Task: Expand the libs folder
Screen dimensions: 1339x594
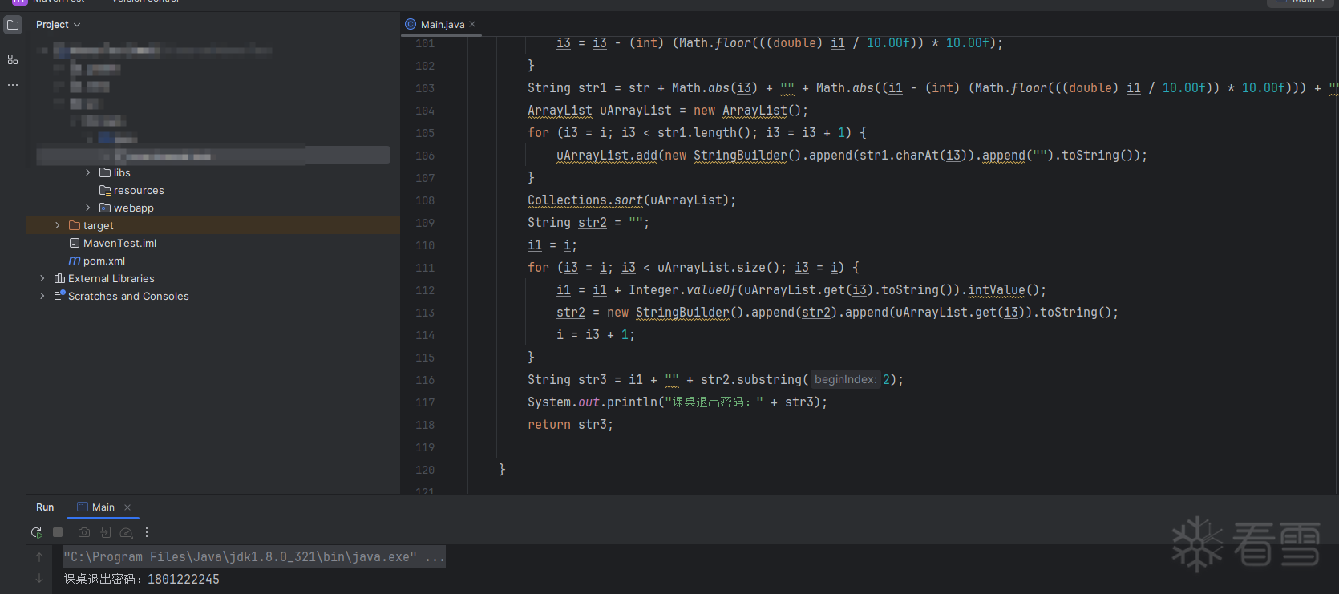Action: 88,172
